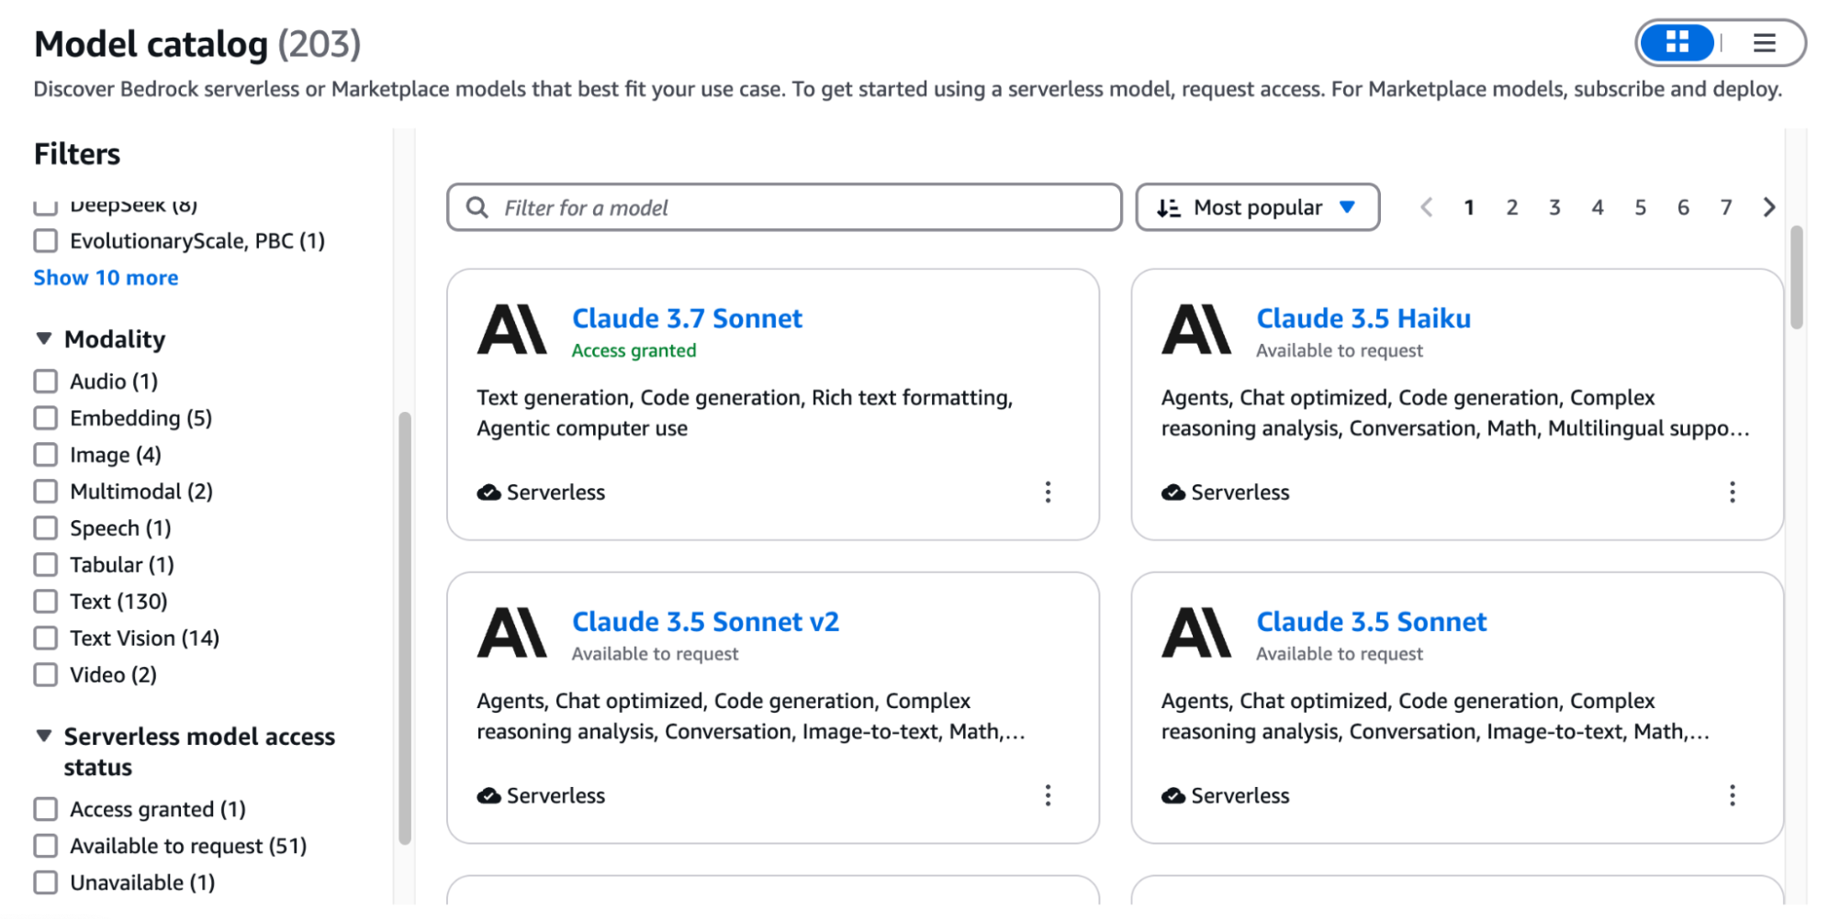
Task: Jump to page 7 of catalog
Action: pyautogui.click(x=1725, y=207)
